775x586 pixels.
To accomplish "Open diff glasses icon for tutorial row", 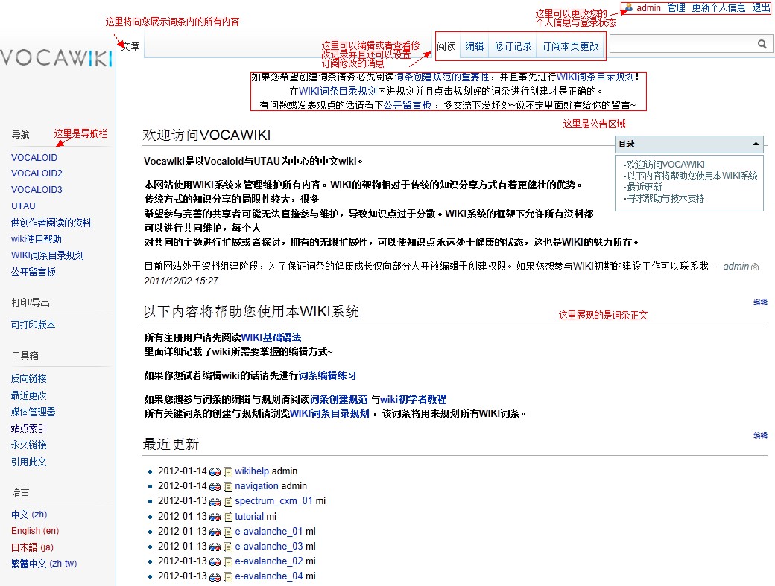I will click(x=215, y=517).
